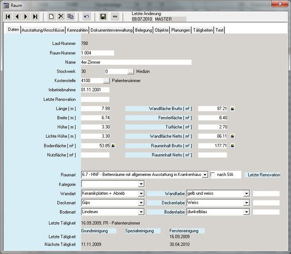Undo changes with the blue arrow

(x=87, y=16)
